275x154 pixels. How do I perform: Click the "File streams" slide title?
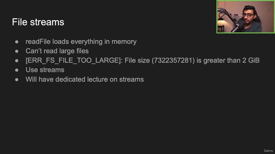click(38, 22)
